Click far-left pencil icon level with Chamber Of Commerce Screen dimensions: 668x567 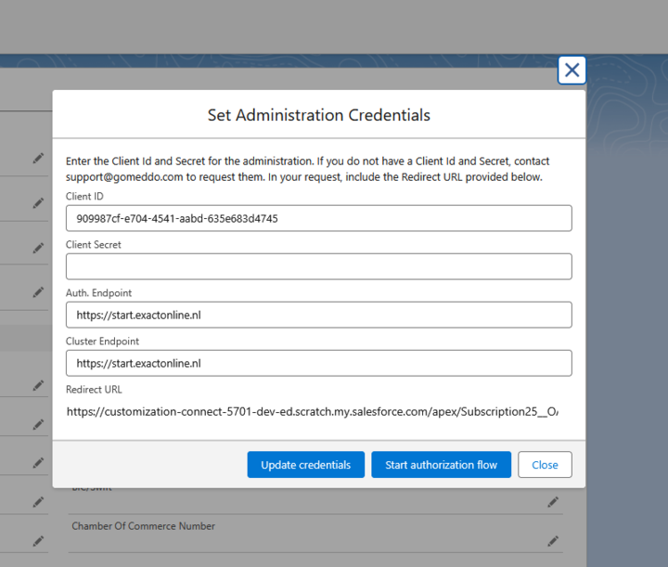click(38, 540)
